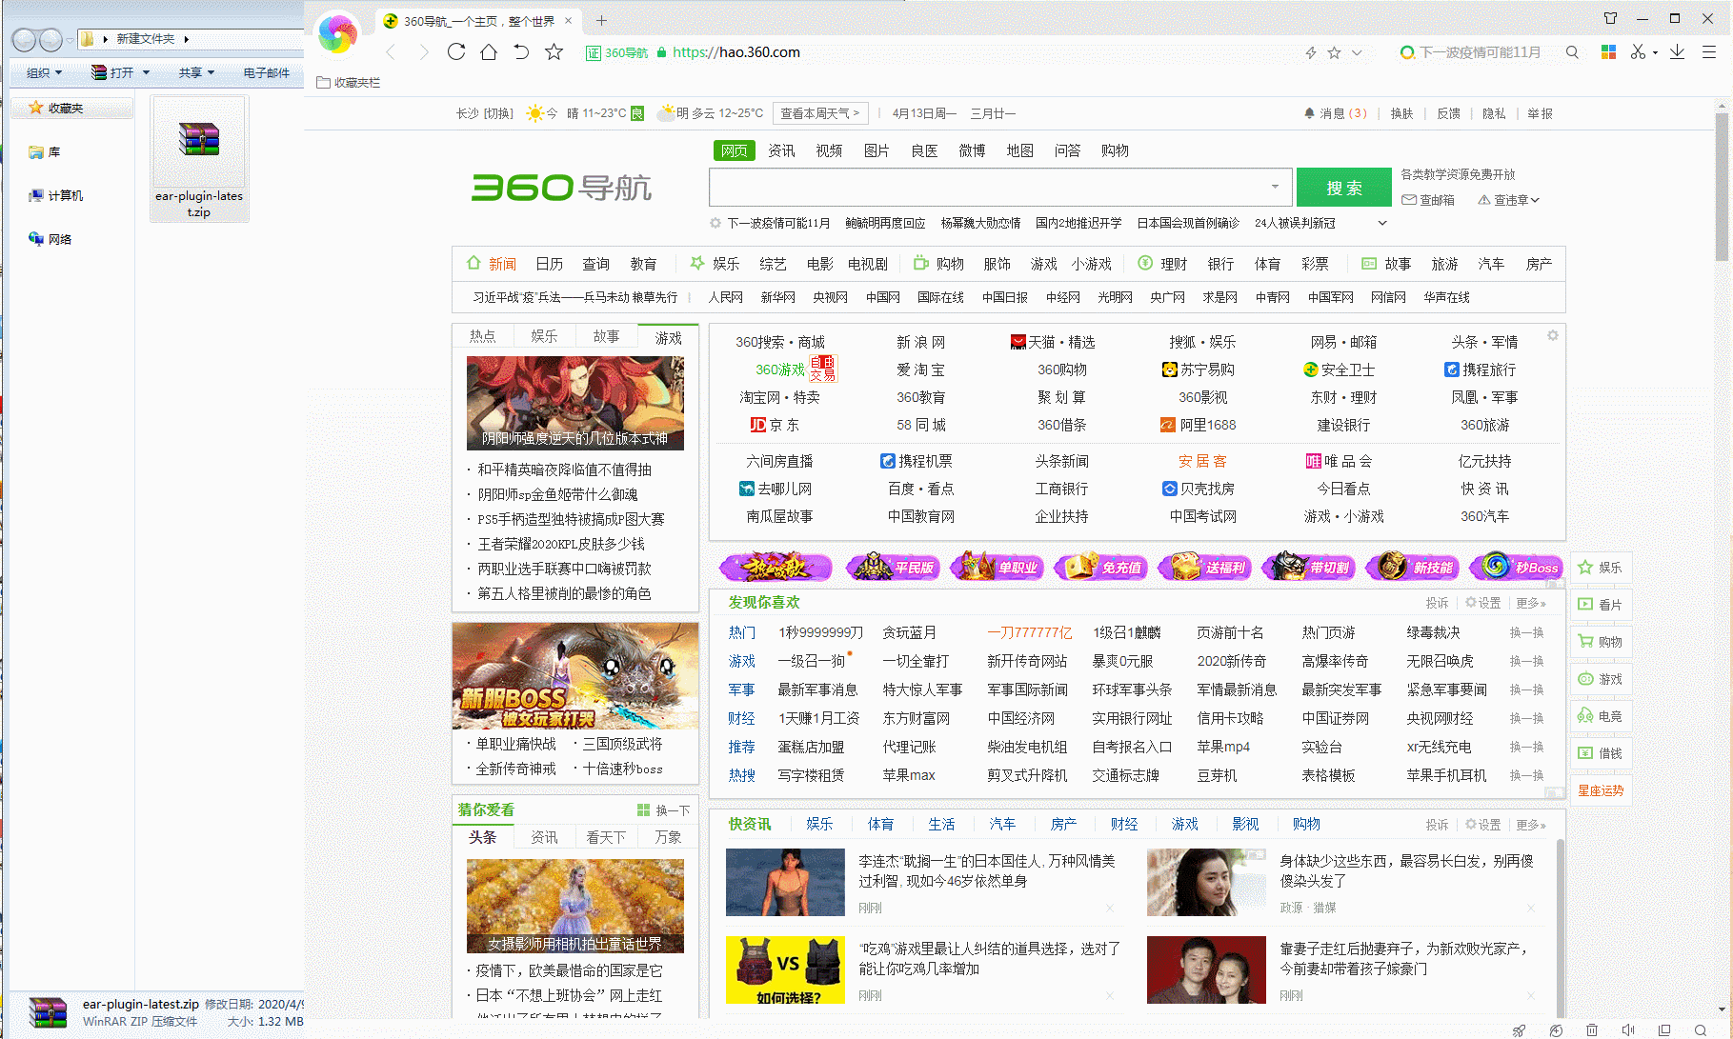Click the green 搜索 button
1733x1039 pixels.
pyautogui.click(x=1343, y=188)
